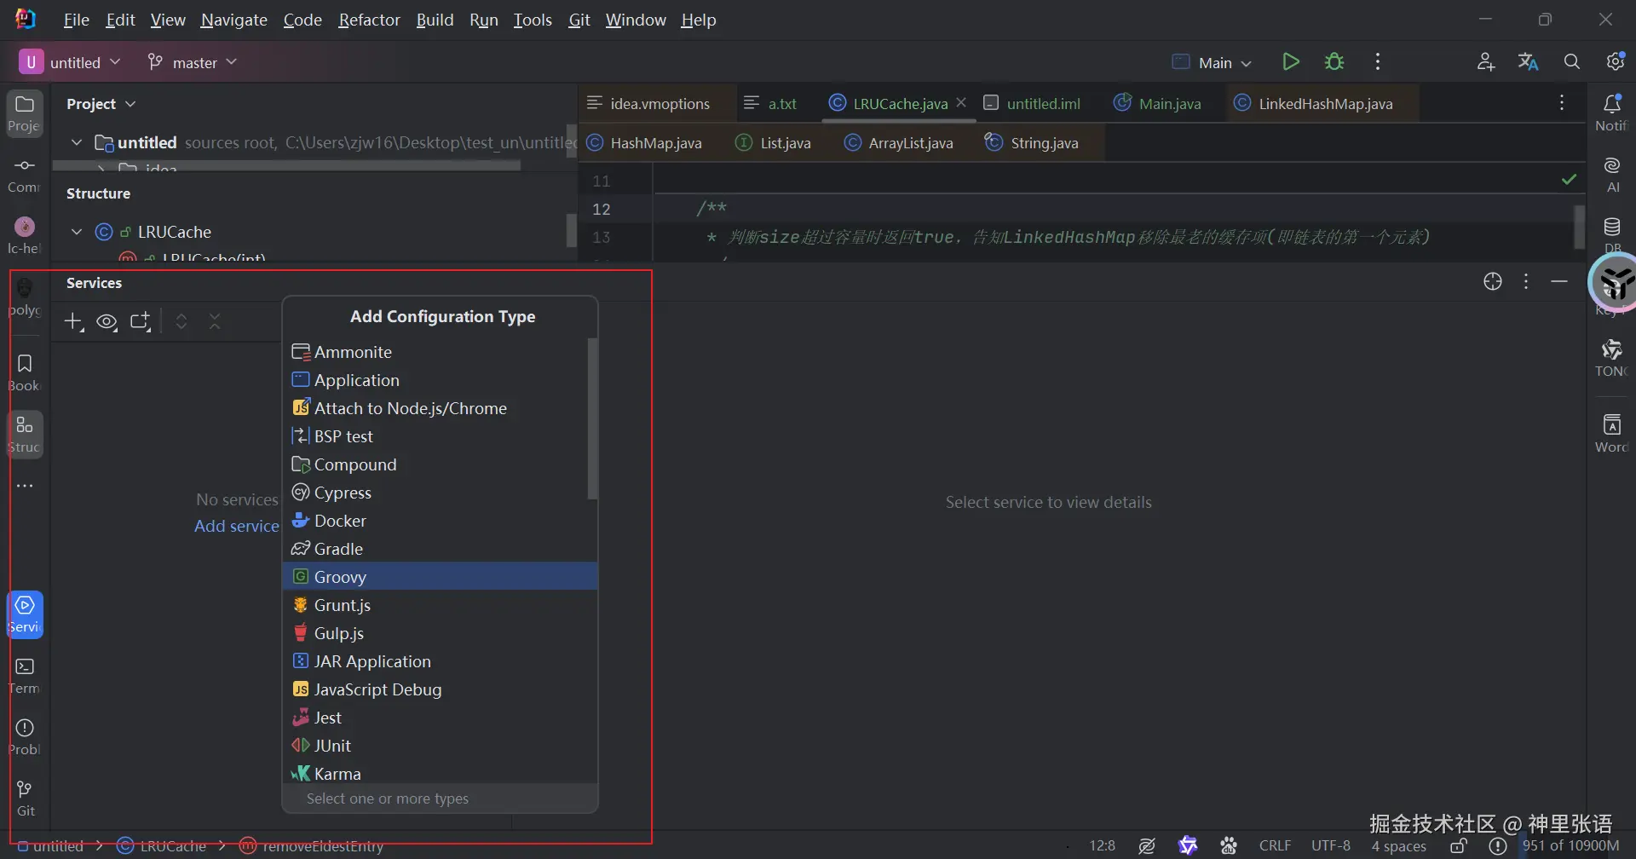Open Code With Me collaboration
The height and width of the screenshot is (859, 1636).
(1486, 62)
